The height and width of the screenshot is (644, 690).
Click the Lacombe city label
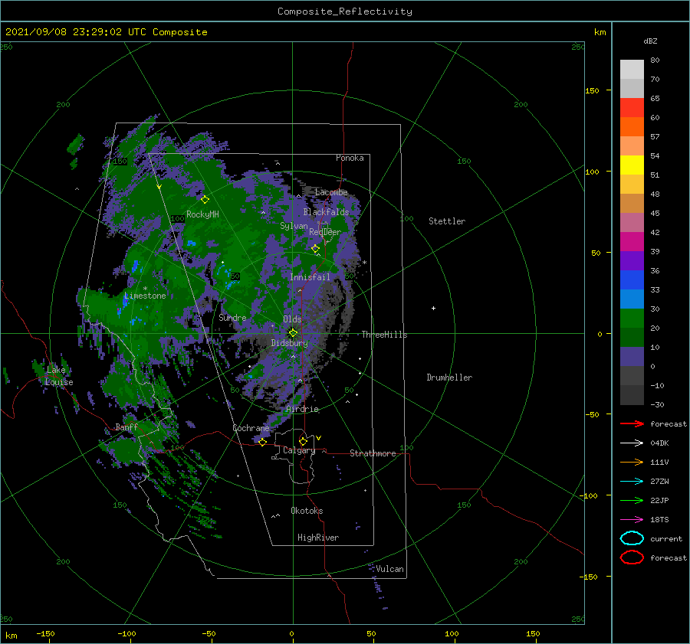(x=331, y=192)
